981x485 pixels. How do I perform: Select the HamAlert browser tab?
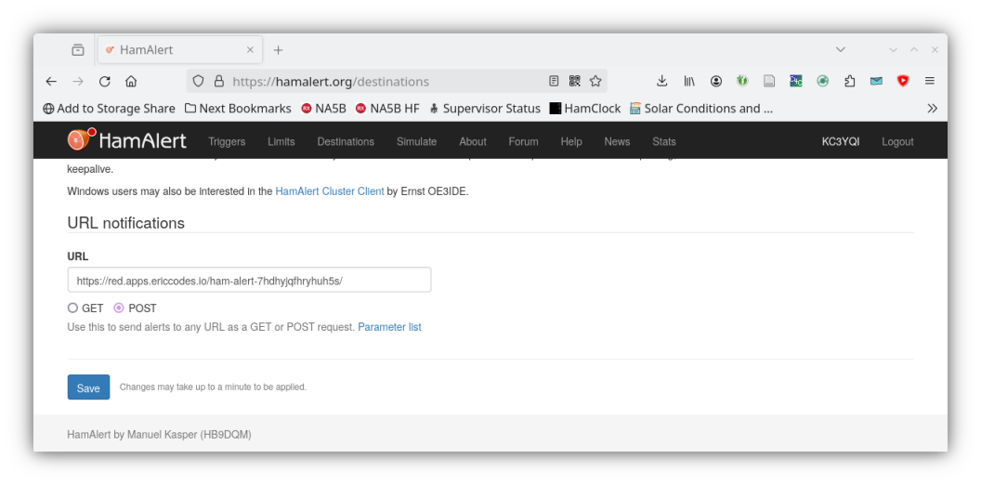coord(180,50)
